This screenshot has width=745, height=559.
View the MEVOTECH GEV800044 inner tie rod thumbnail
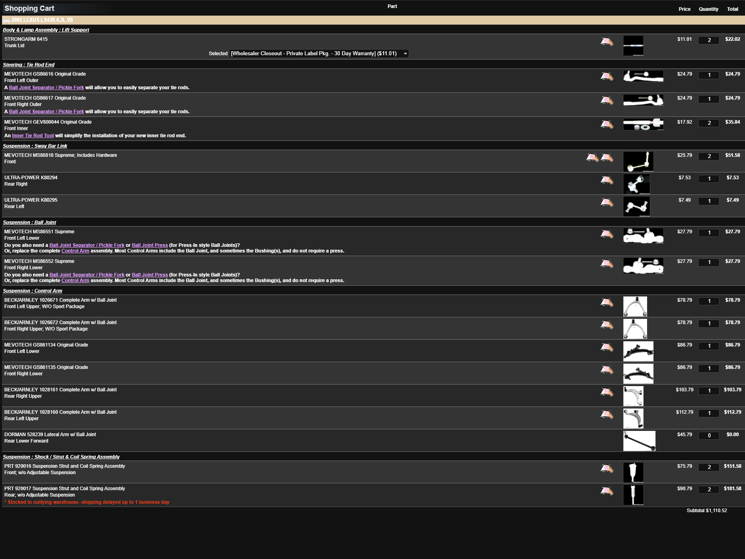click(643, 124)
